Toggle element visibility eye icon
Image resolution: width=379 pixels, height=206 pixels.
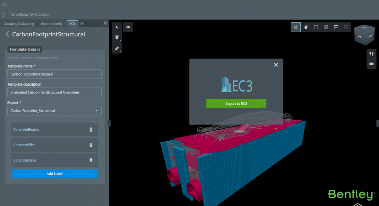point(128,27)
